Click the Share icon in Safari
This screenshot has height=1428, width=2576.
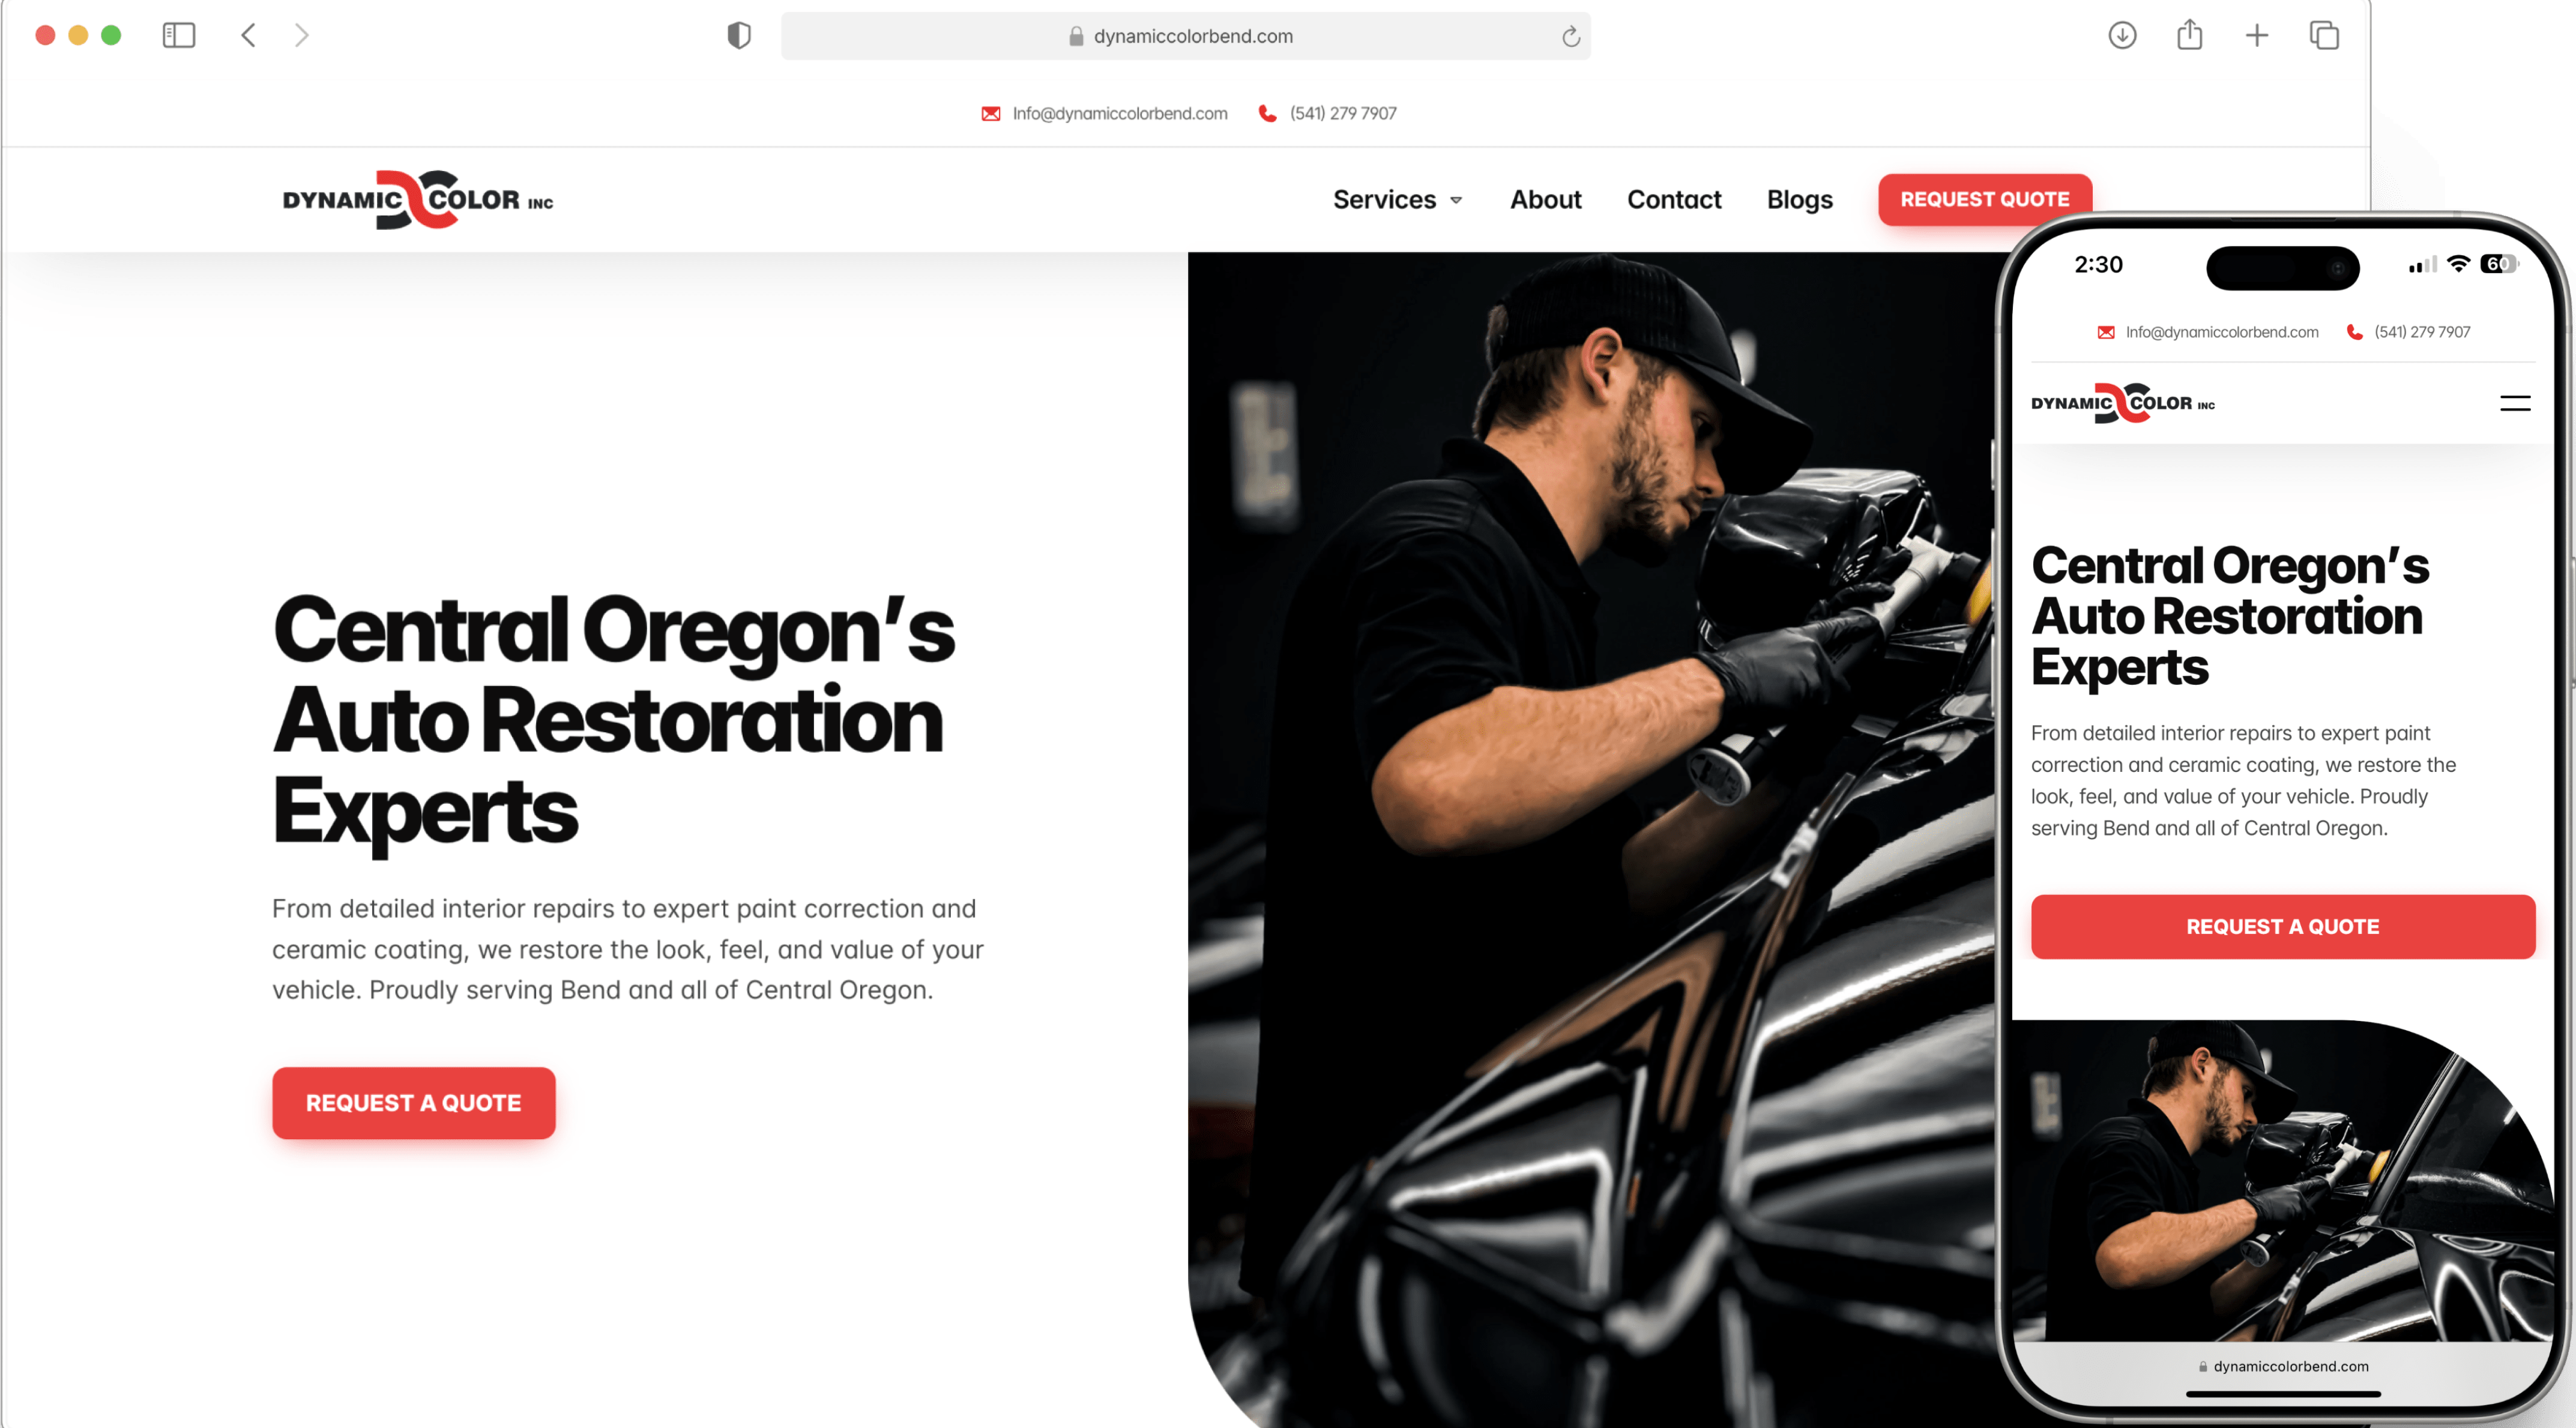tap(2189, 34)
